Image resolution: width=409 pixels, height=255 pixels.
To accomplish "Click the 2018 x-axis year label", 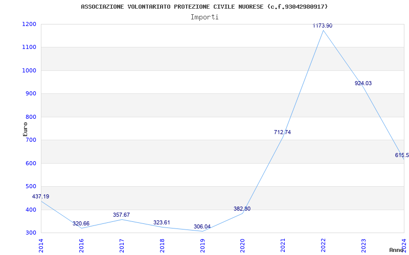I will (162, 245).
